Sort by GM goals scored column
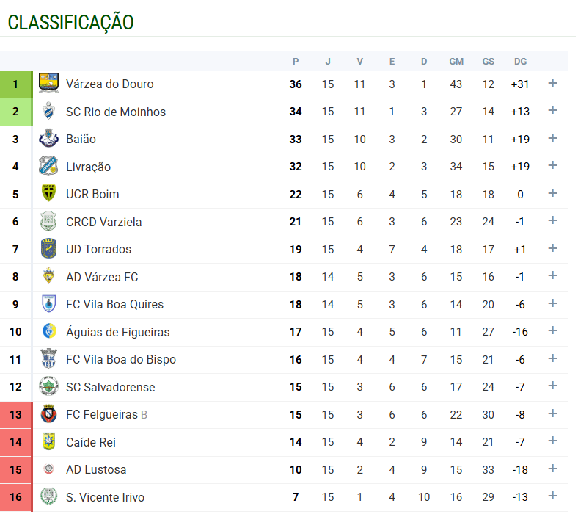Viewport: 578px width, 517px height. click(x=456, y=62)
